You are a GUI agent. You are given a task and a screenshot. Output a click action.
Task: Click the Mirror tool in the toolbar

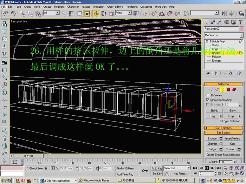pos(224,14)
